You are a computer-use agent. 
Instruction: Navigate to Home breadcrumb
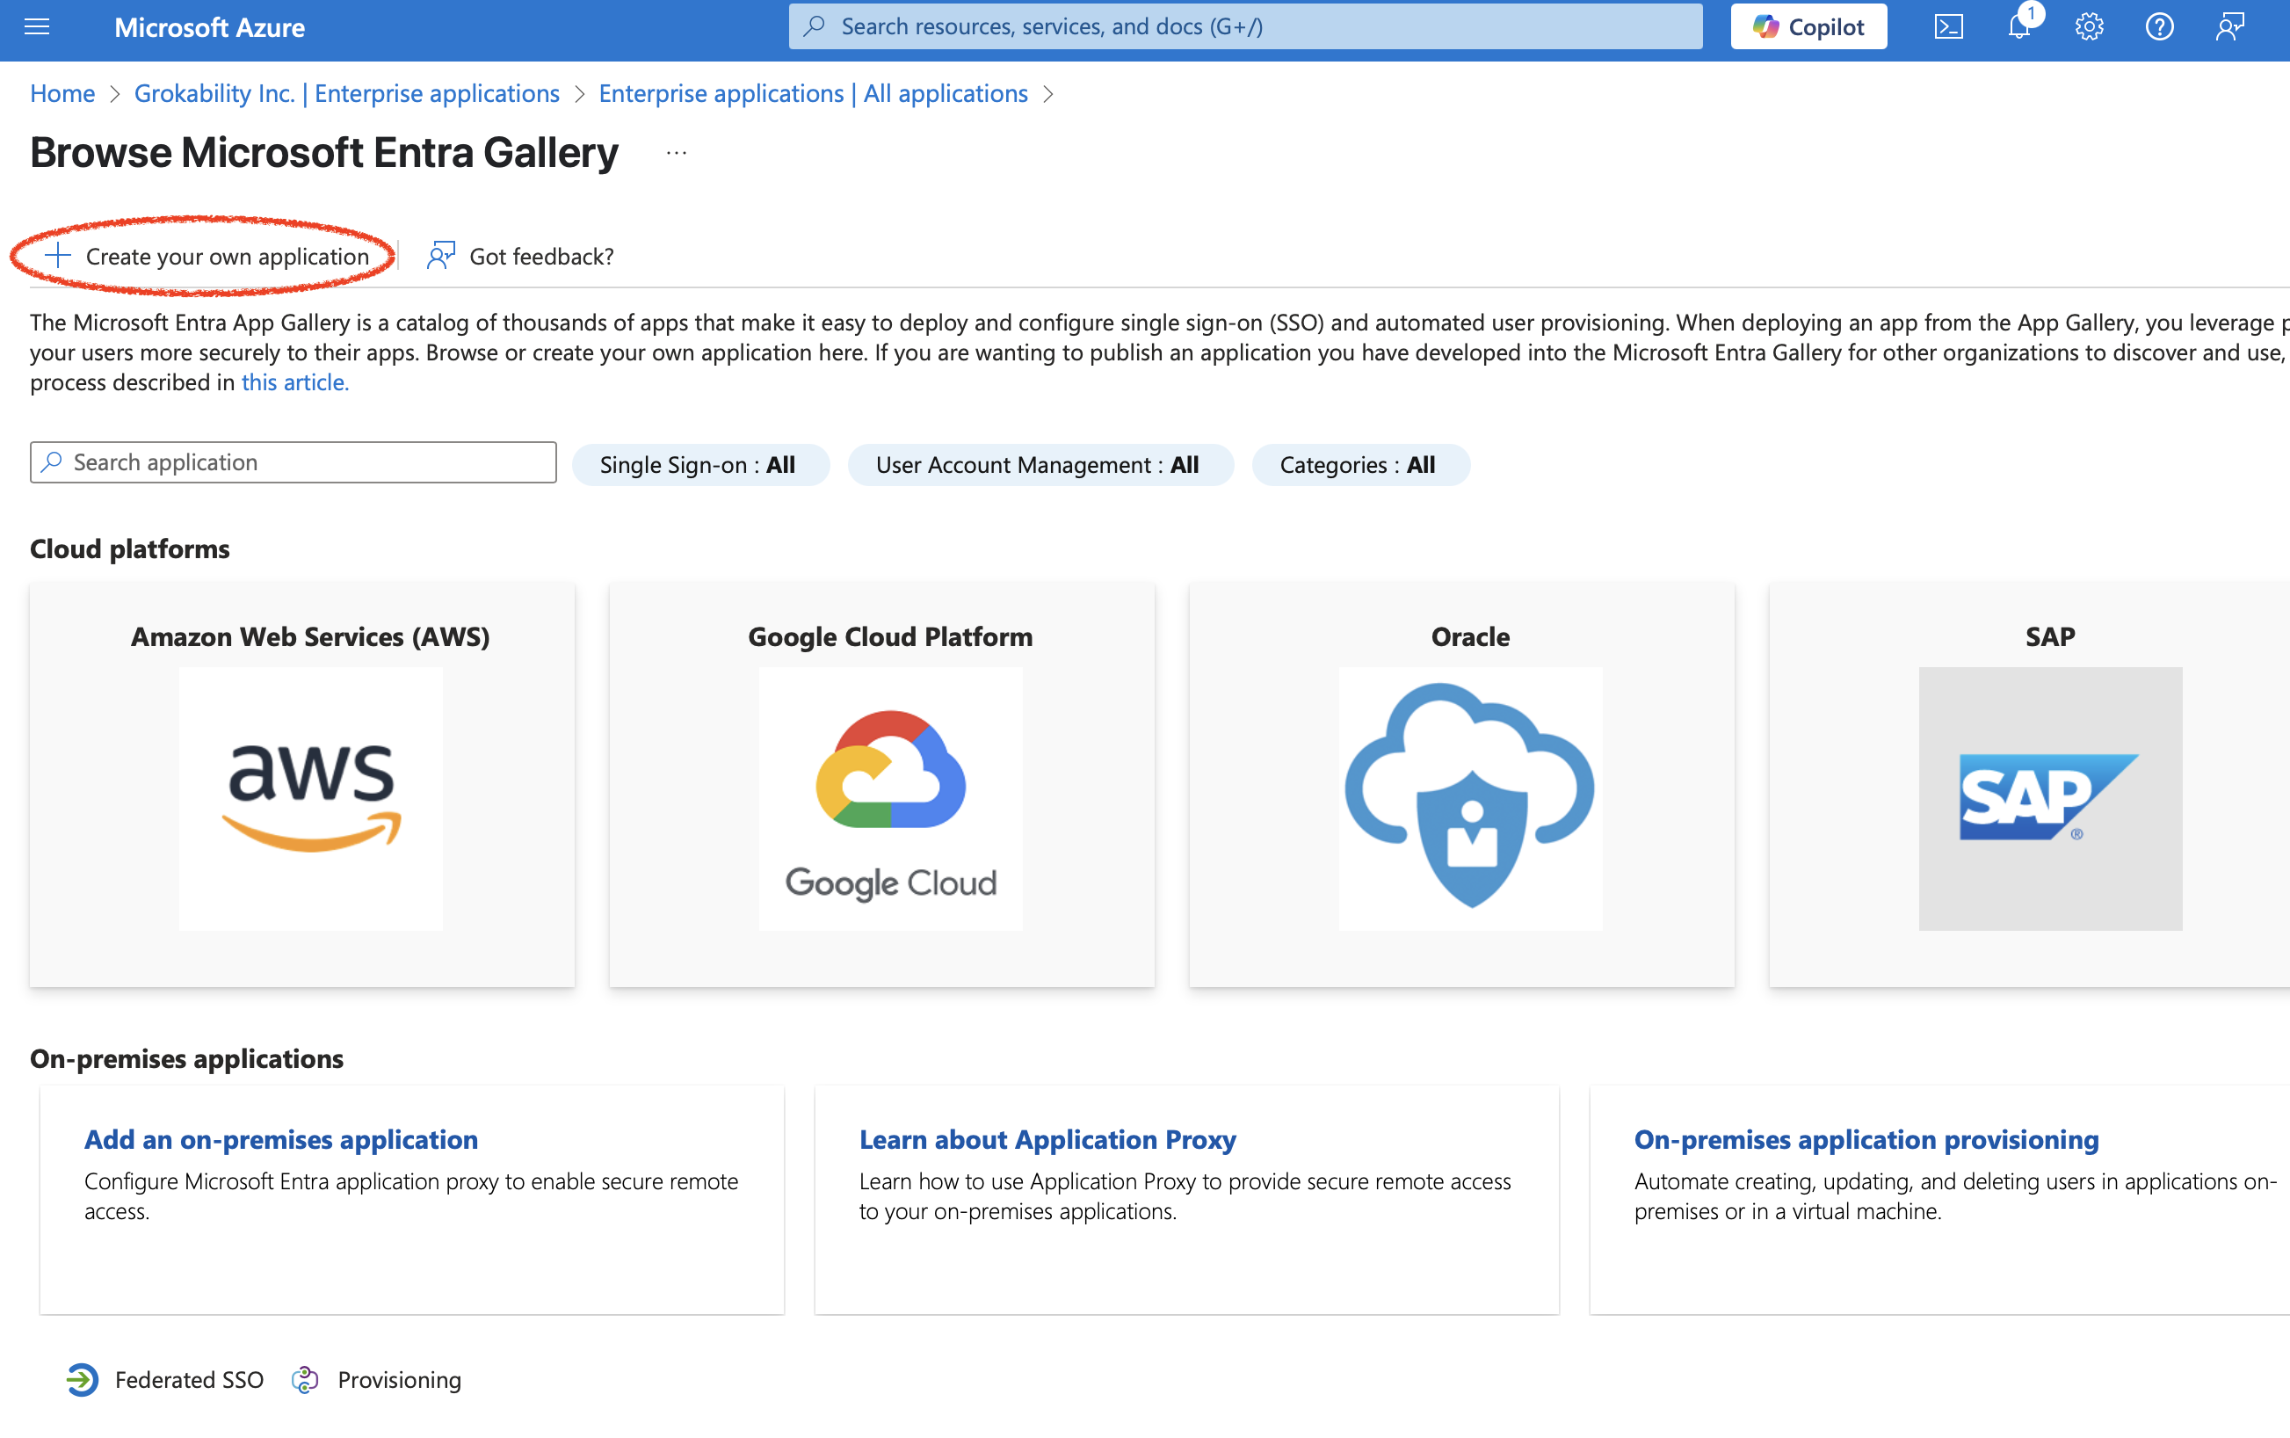pos(62,93)
